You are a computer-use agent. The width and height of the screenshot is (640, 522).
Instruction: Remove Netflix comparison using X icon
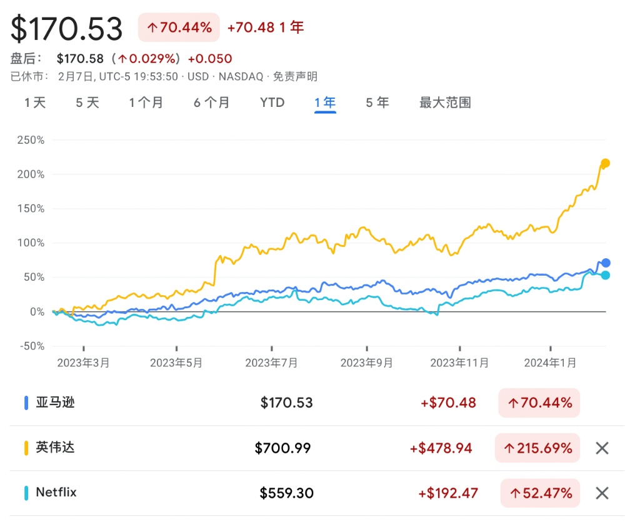pyautogui.click(x=601, y=493)
